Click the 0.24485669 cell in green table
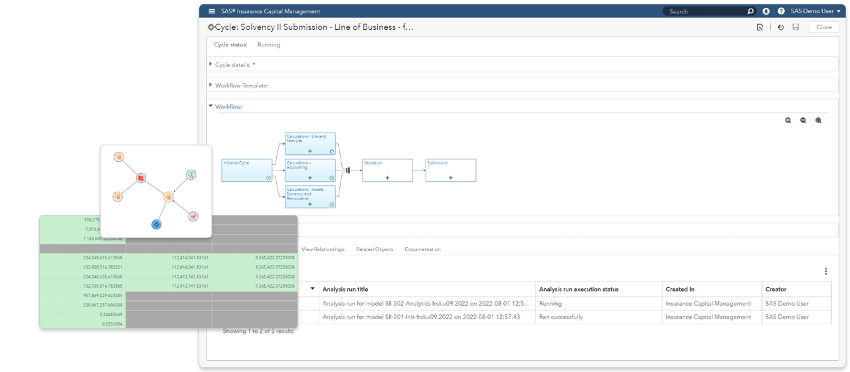 click(x=83, y=314)
